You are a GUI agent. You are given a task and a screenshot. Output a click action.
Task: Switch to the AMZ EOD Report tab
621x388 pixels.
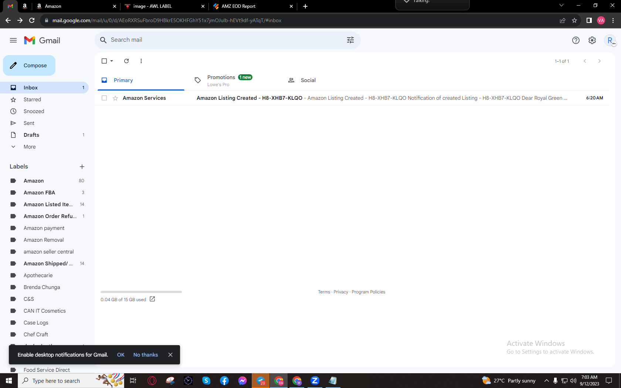[252, 6]
